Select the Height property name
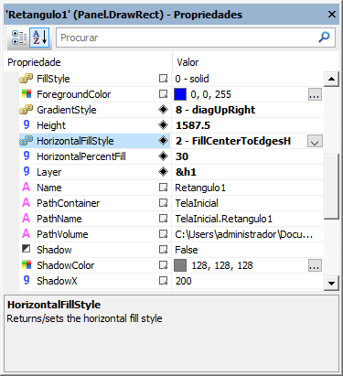The height and width of the screenshot is (376, 343). [x=51, y=125]
